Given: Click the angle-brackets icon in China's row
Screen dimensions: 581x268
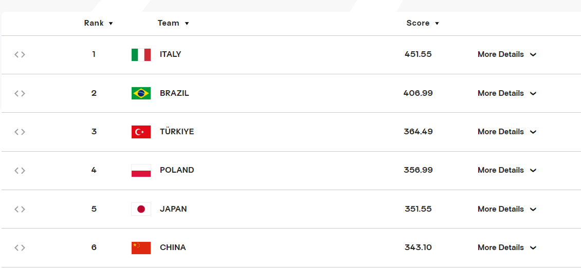Looking at the screenshot, I should click(20, 248).
